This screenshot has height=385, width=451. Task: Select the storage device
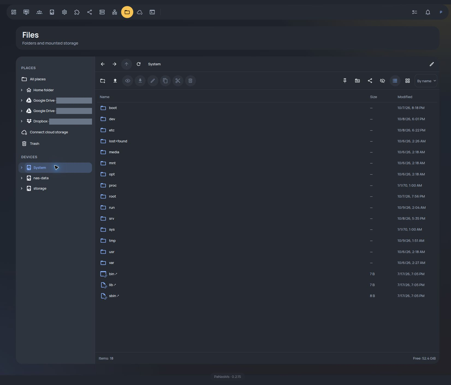click(x=58, y=188)
